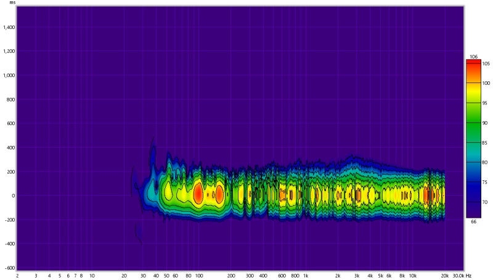This screenshot has width=493, height=280.
Task: Click the 70 dB color scale label
Action: [486, 202]
